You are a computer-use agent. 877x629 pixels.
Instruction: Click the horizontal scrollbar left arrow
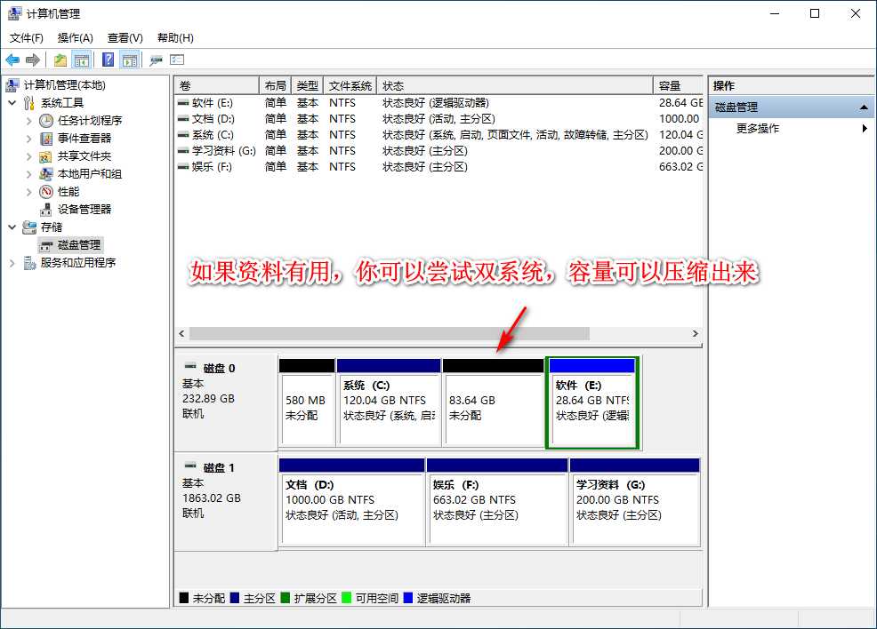click(181, 333)
